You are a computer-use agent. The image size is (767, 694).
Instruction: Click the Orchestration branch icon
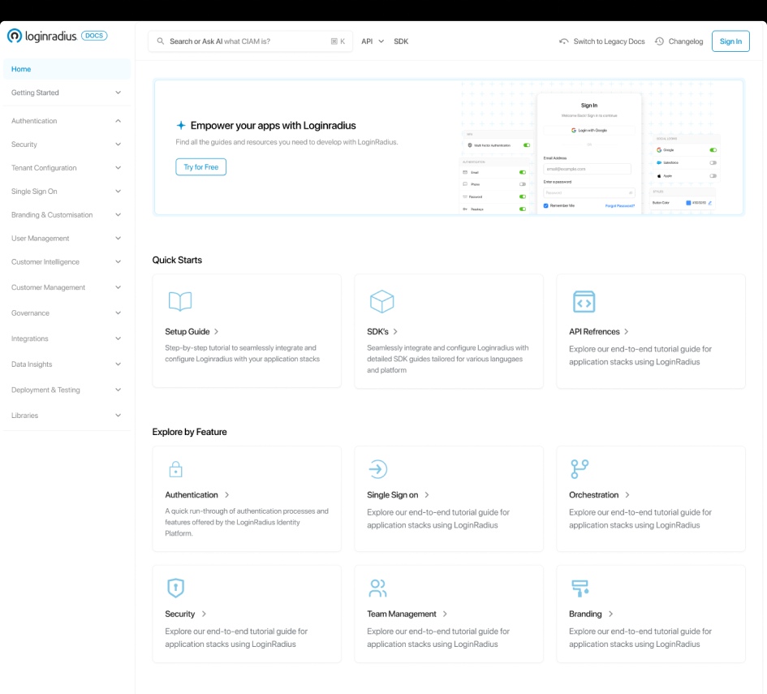click(x=580, y=469)
